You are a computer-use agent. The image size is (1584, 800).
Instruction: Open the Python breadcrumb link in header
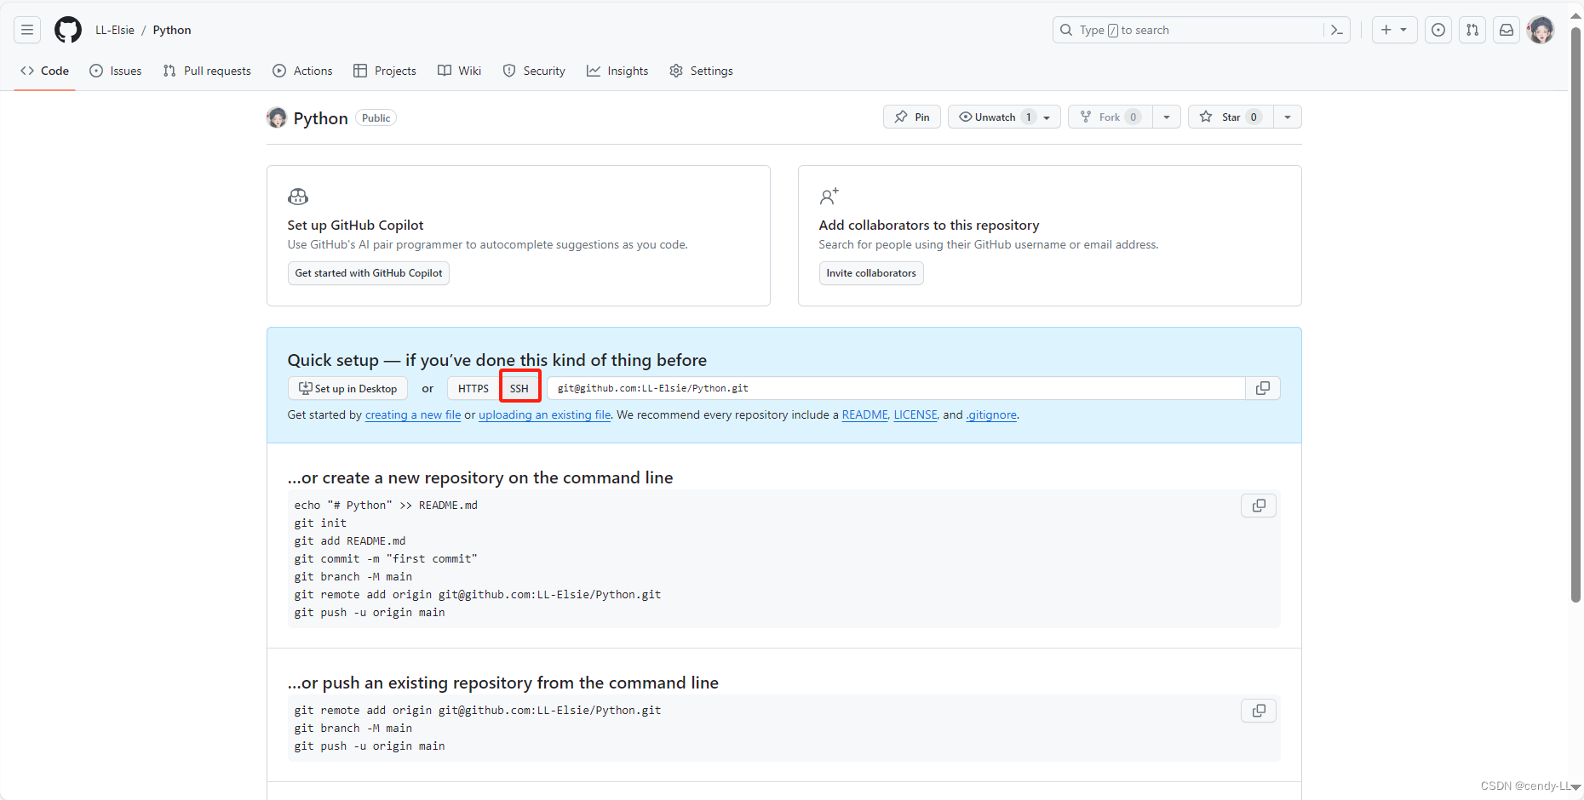coord(172,30)
